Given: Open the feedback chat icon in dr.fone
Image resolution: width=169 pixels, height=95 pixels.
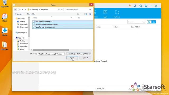Looking at the screenshot, I should coord(140,6).
